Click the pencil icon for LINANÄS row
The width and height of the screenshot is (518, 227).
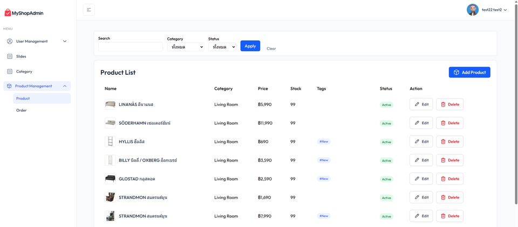pos(417,104)
